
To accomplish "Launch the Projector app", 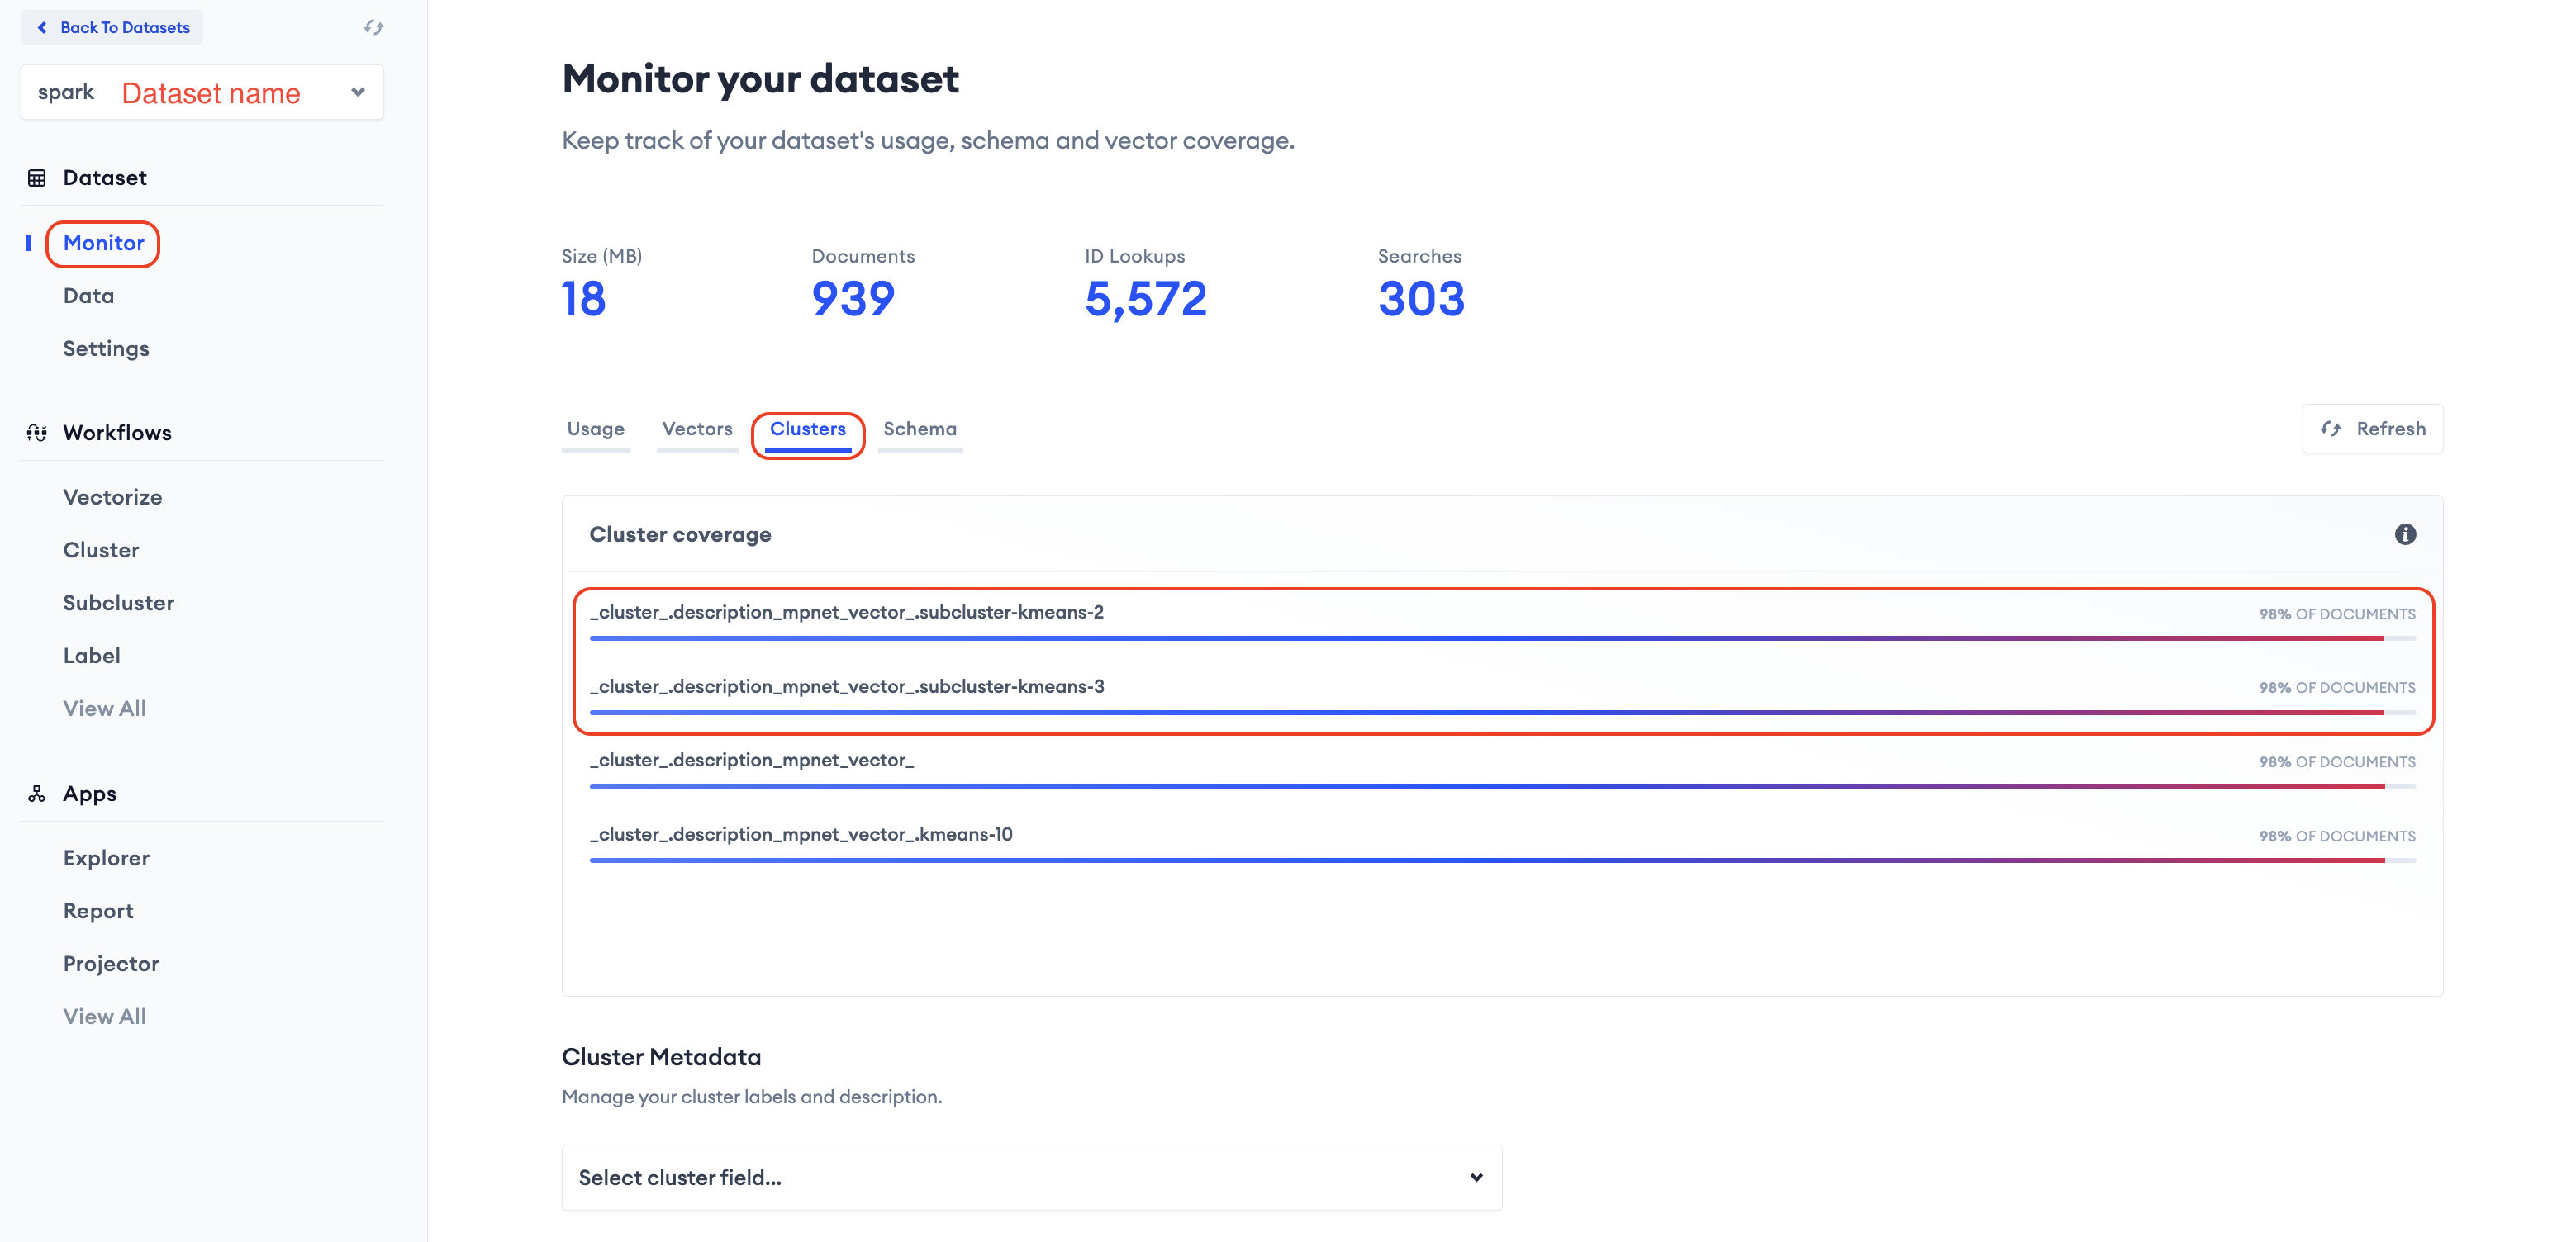I will (111, 963).
